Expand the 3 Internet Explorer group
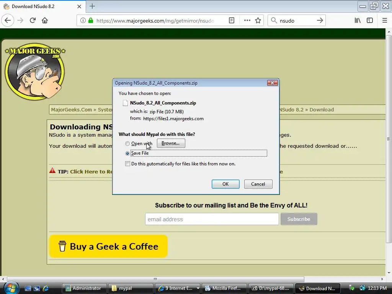Image resolution: width=392 pixels, height=294 pixels. point(198,288)
